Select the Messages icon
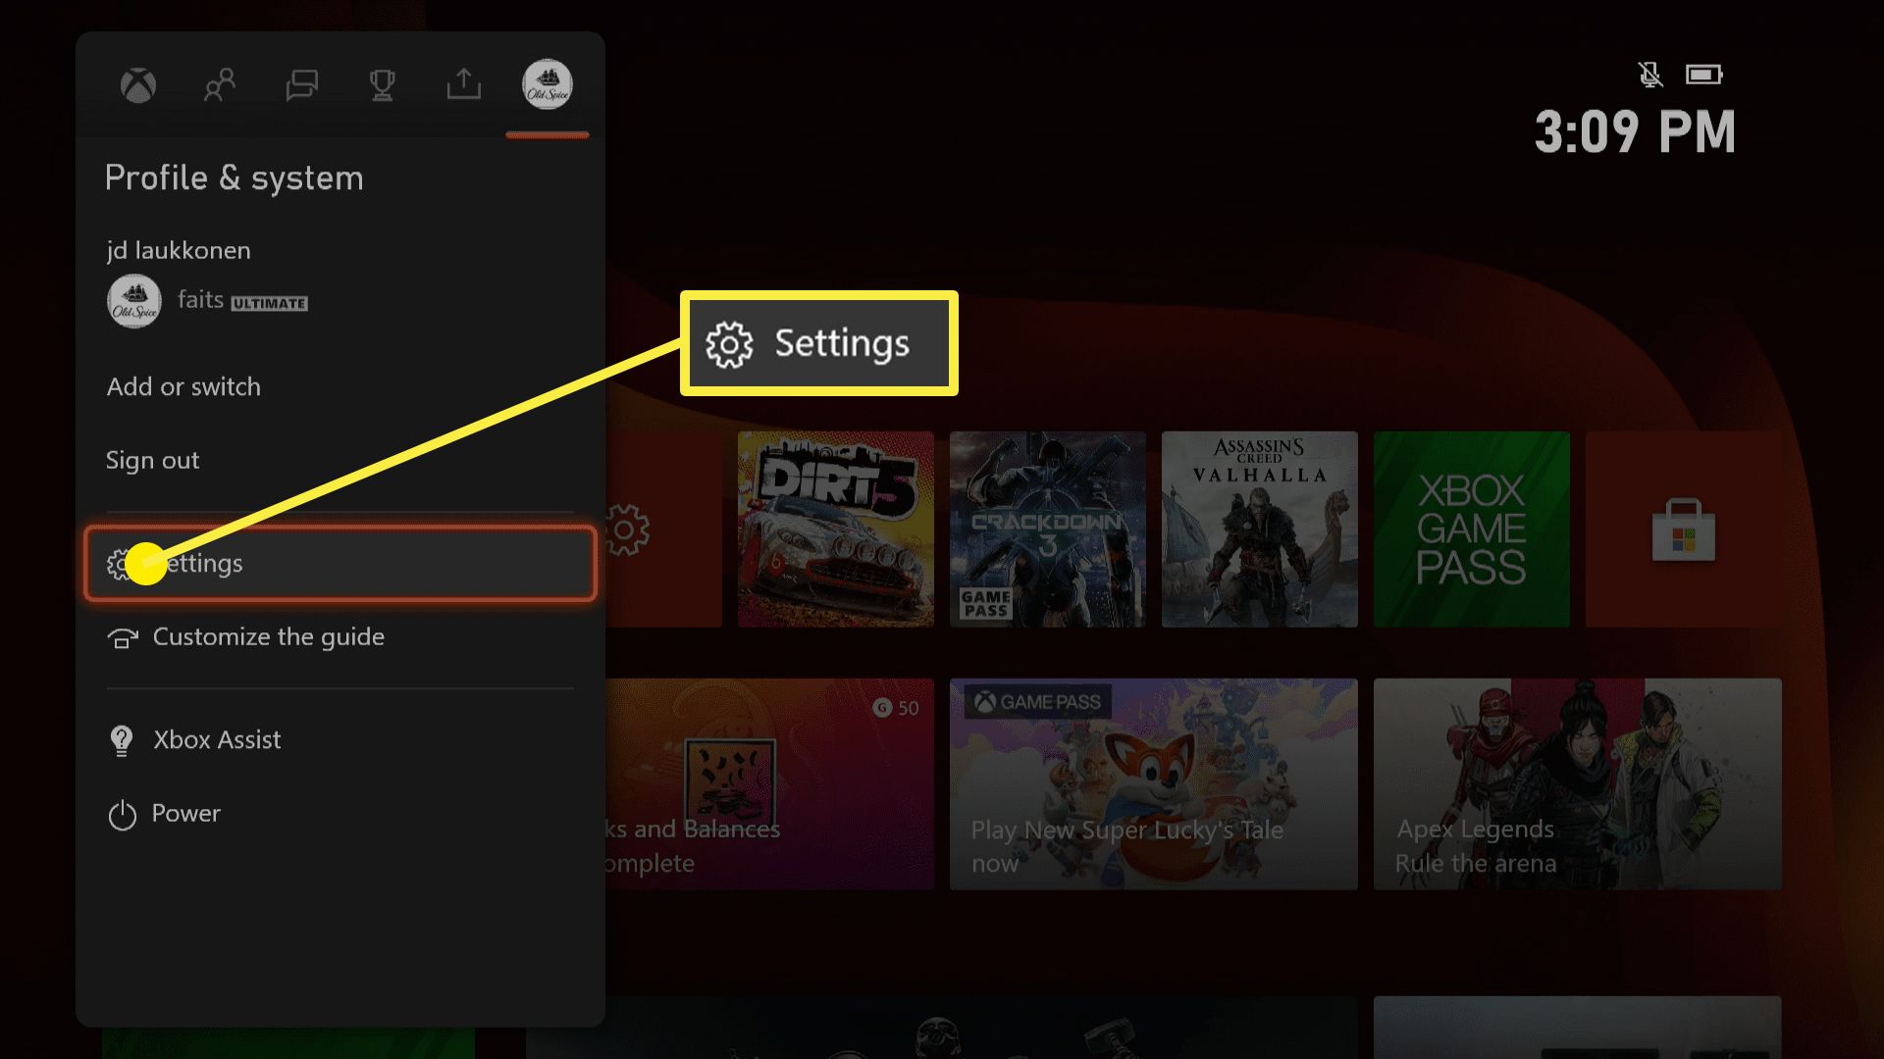The width and height of the screenshot is (1884, 1059). 299,84
